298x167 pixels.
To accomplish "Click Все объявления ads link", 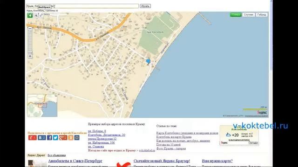I will pyautogui.click(x=57, y=155).
